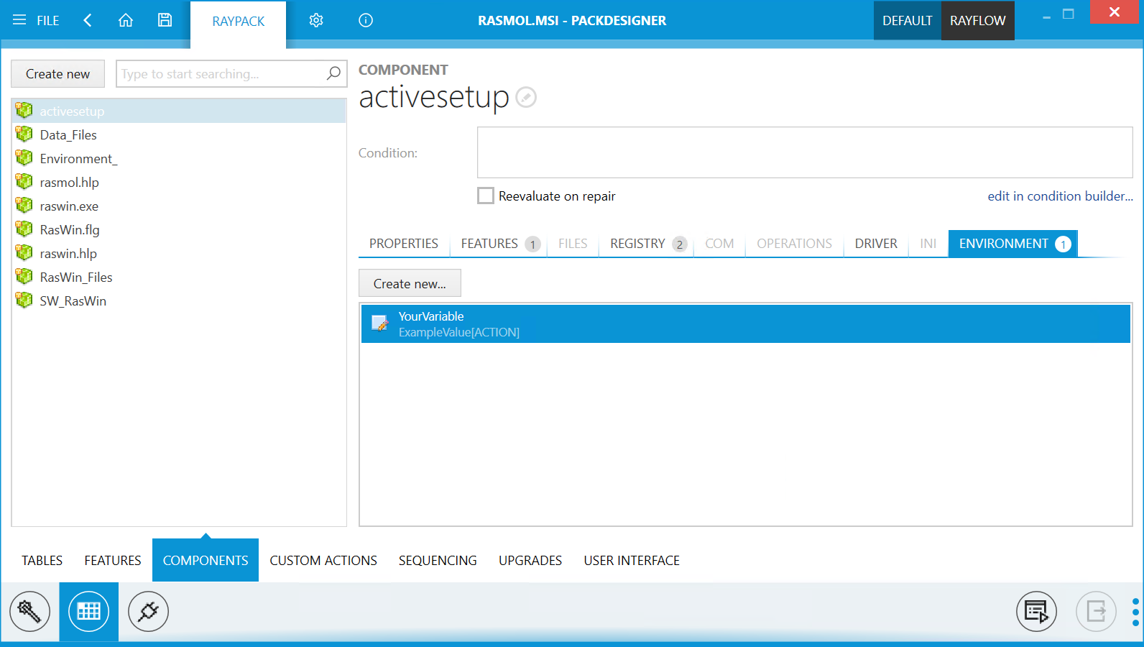1144x647 pixels.
Task: Click the activesetup component icon
Action: coord(24,110)
